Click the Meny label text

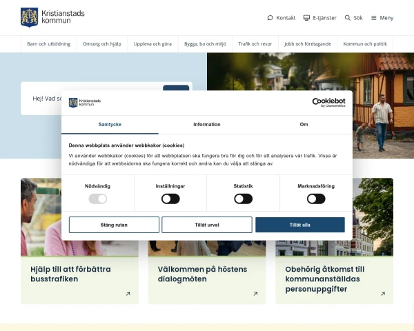pos(386,18)
